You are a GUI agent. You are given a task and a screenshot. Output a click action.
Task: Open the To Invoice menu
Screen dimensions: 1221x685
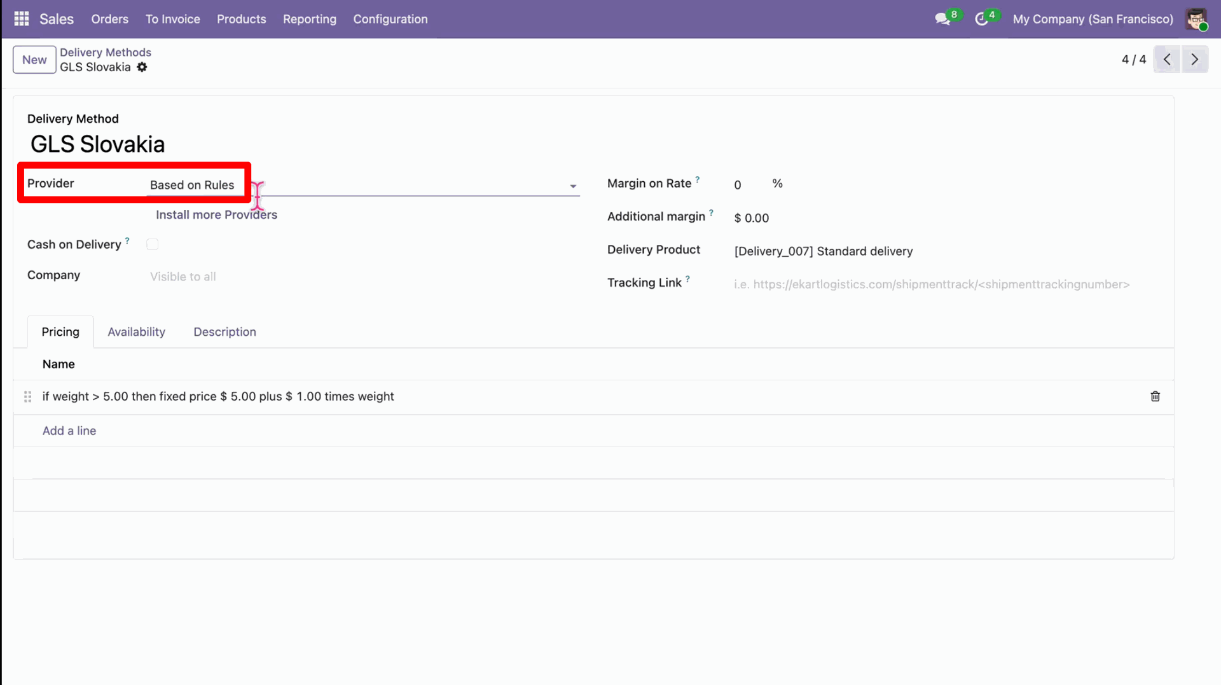click(172, 19)
